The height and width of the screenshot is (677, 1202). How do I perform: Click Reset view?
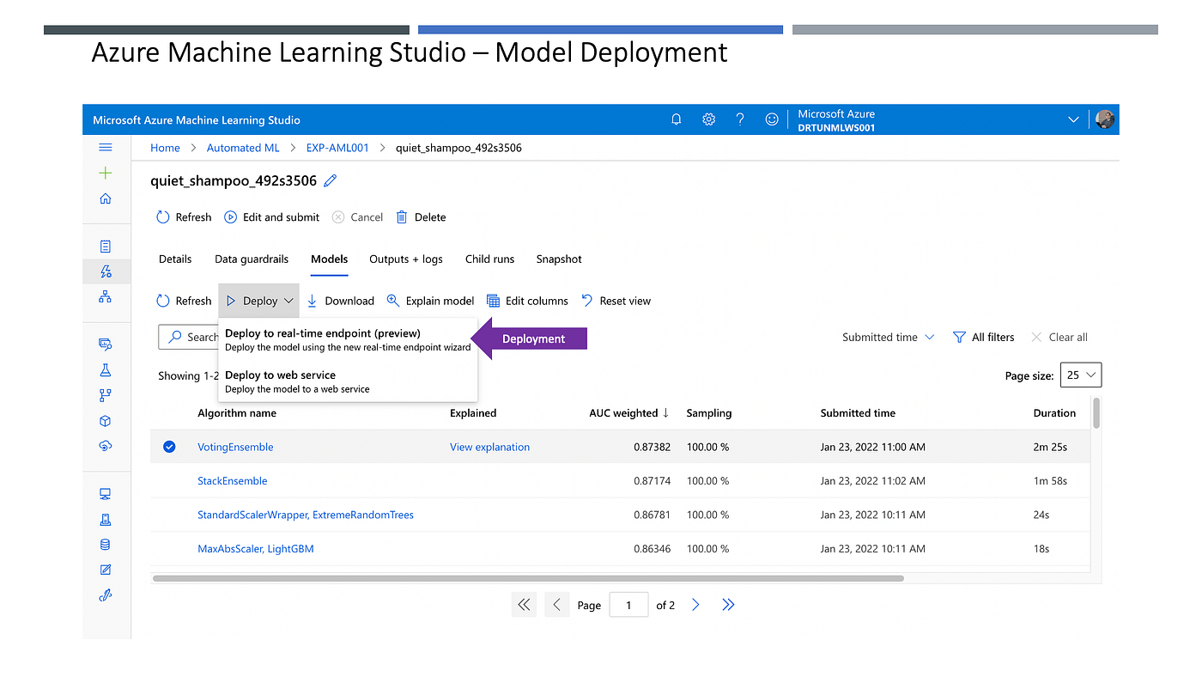pyautogui.click(x=616, y=301)
